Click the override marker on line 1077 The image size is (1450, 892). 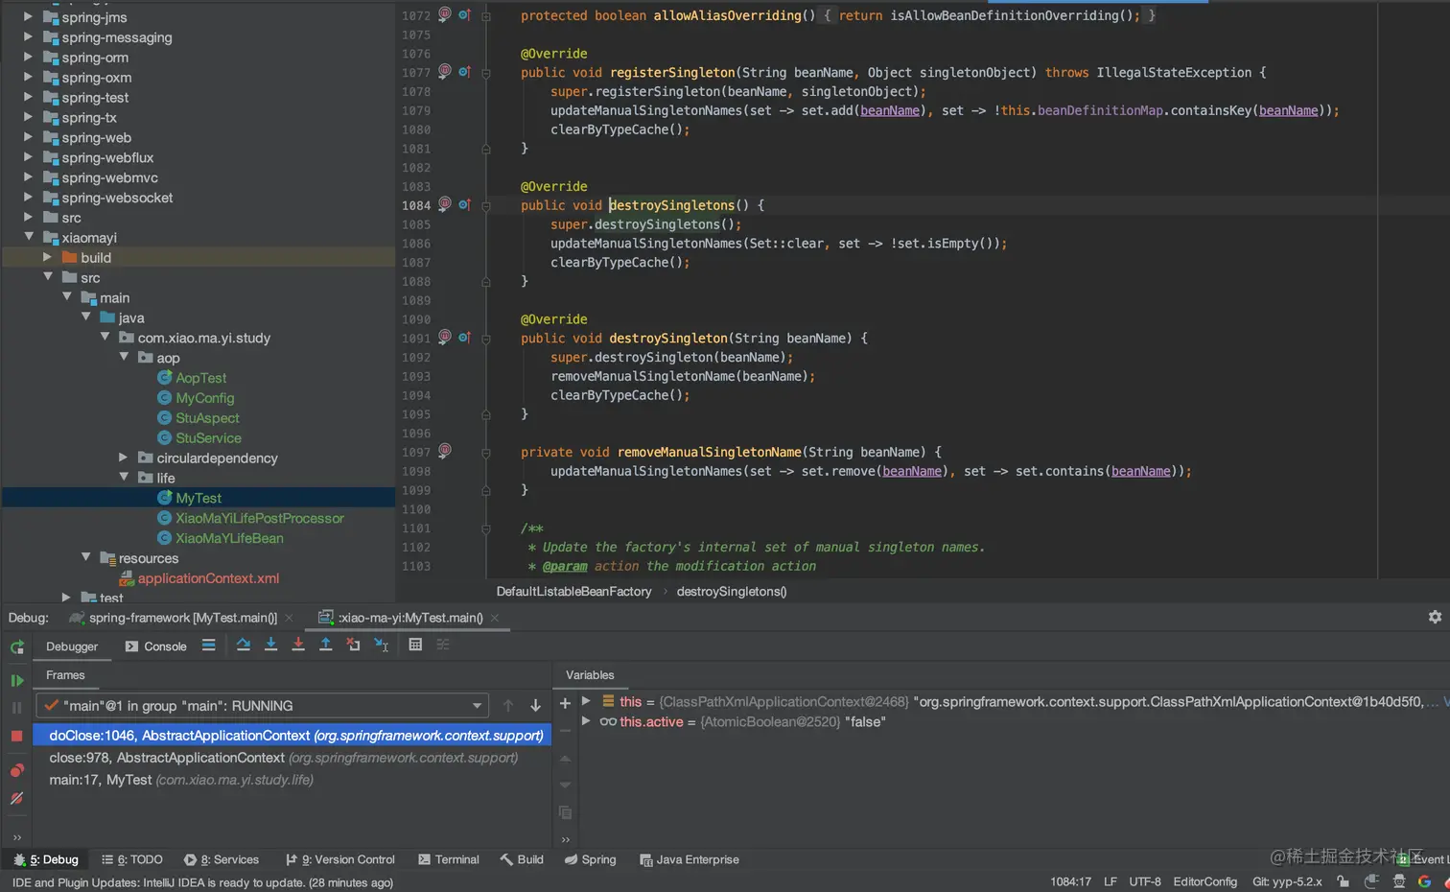(465, 71)
